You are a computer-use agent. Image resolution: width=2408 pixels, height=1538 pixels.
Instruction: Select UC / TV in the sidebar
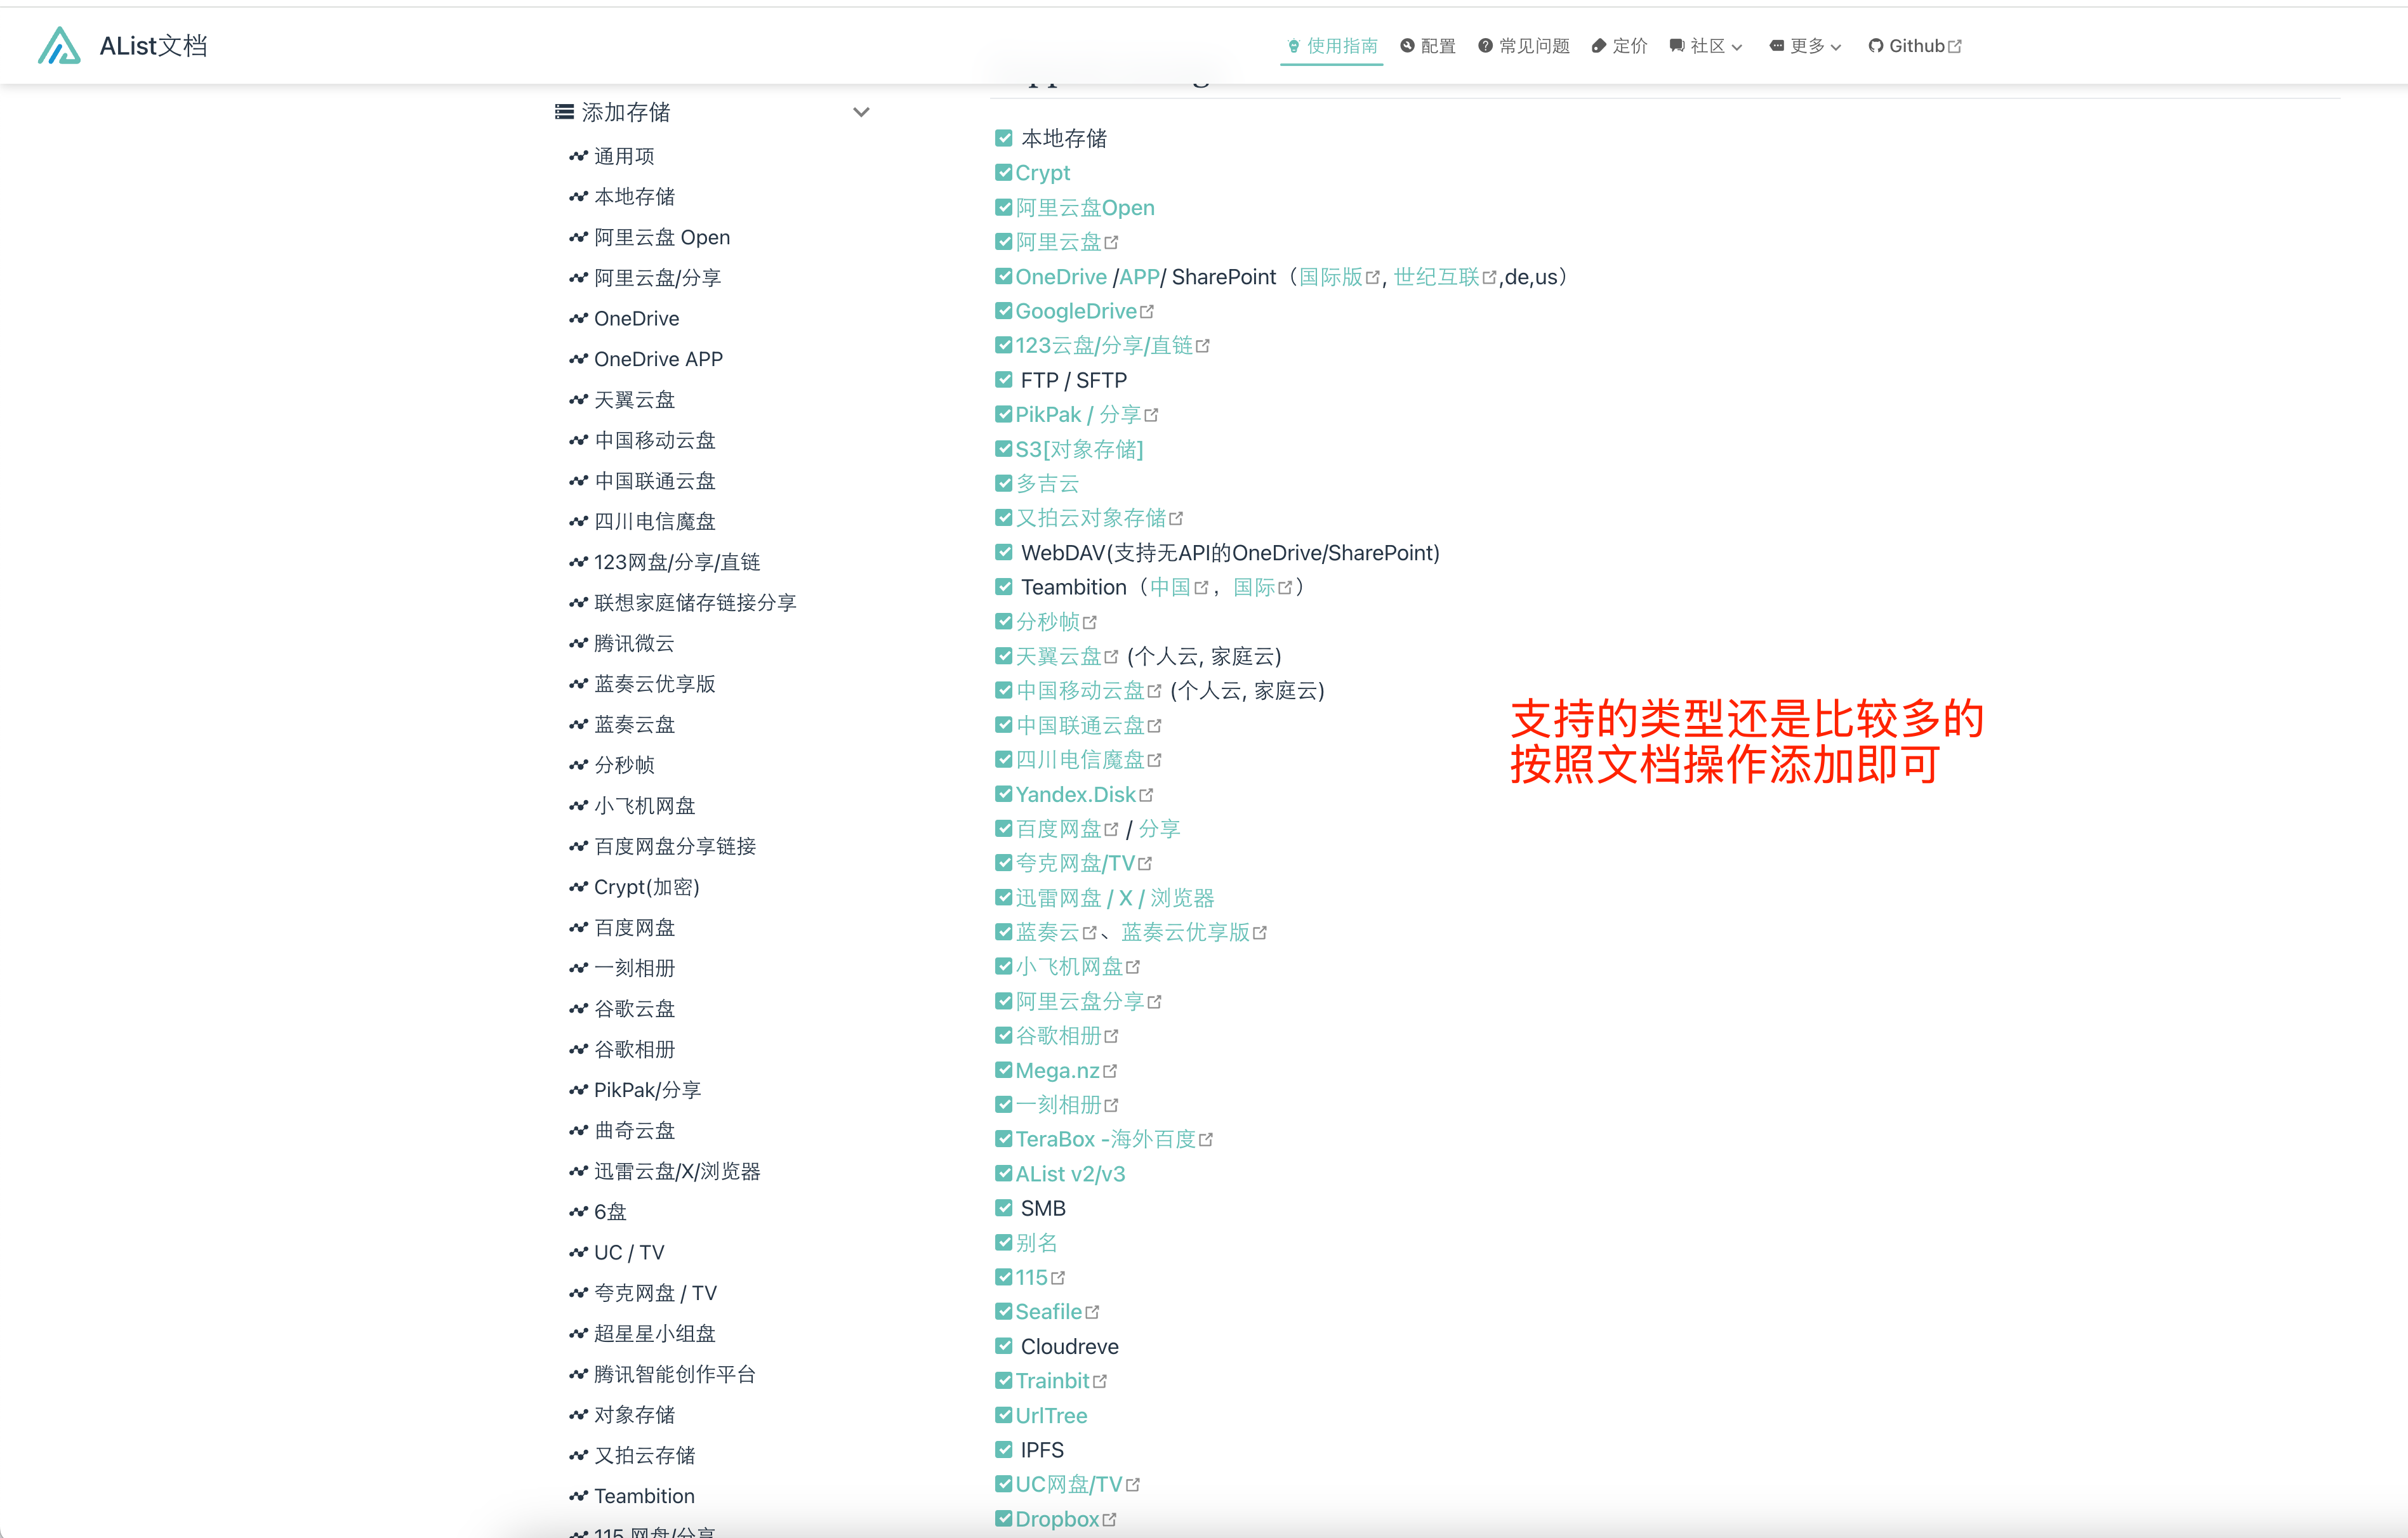[x=629, y=1253]
